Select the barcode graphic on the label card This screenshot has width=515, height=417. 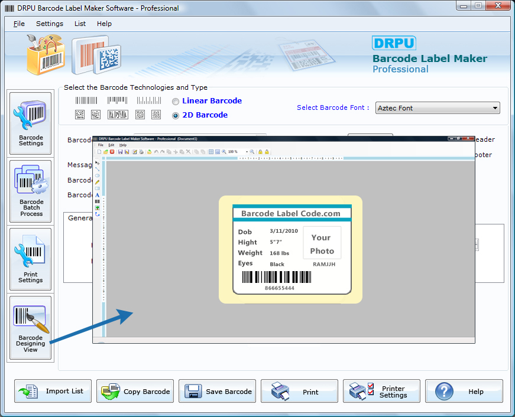click(277, 277)
